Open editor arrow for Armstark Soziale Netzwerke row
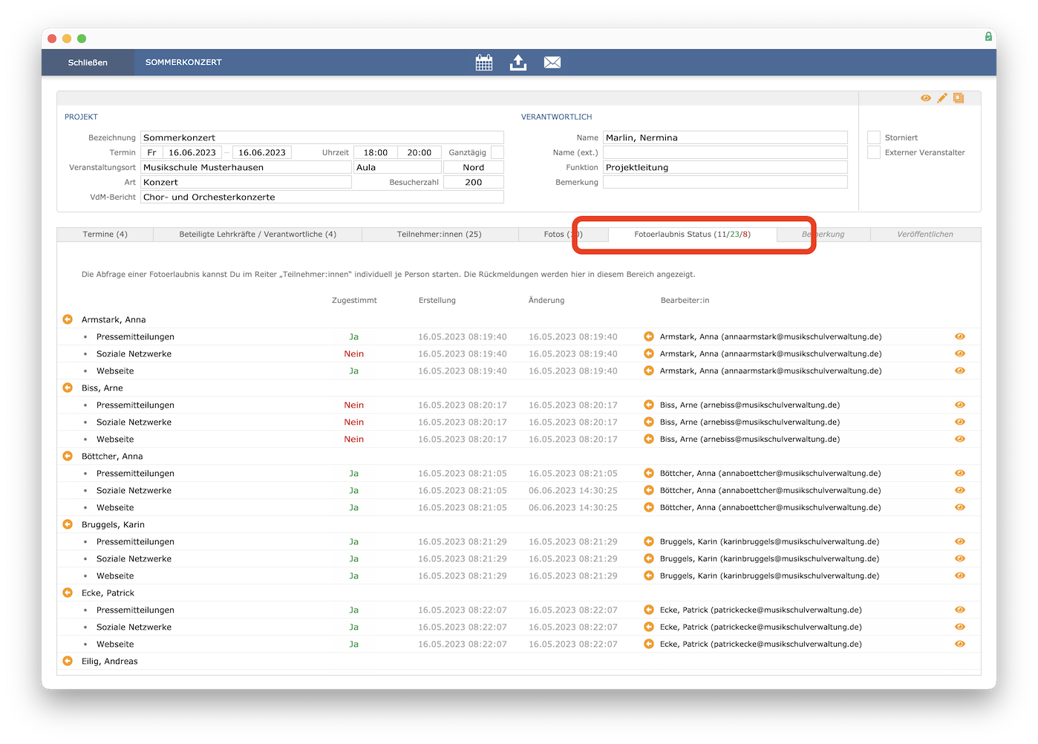The height and width of the screenshot is (744, 1038). click(x=649, y=353)
